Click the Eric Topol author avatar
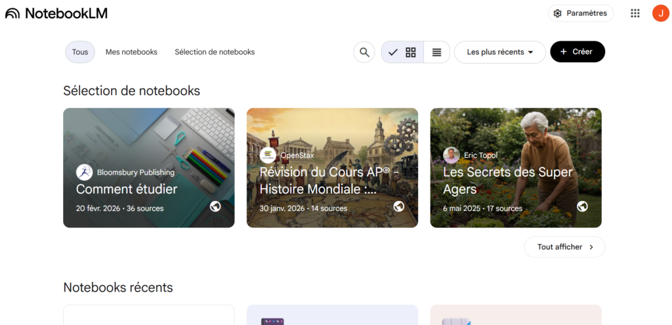Screen dimensions: 672x325 (x=451, y=155)
